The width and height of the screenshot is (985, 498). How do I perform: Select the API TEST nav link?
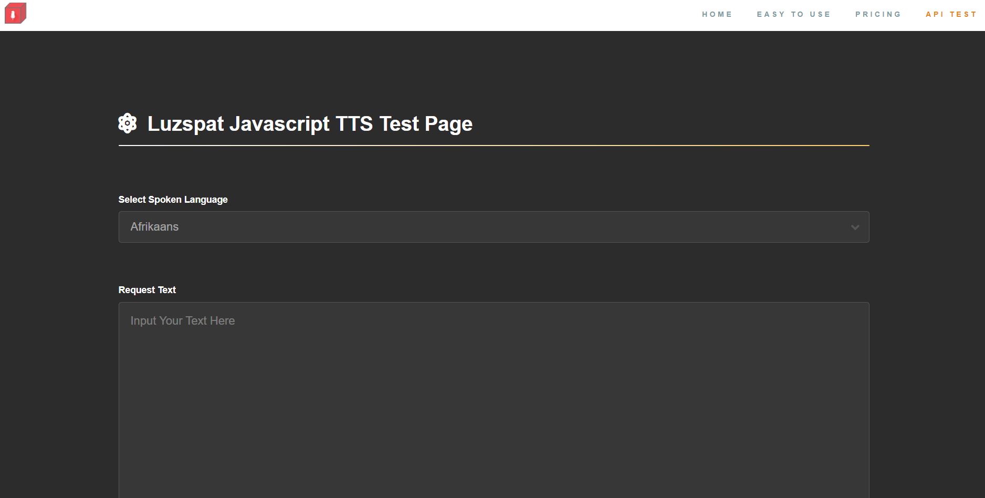tap(951, 14)
